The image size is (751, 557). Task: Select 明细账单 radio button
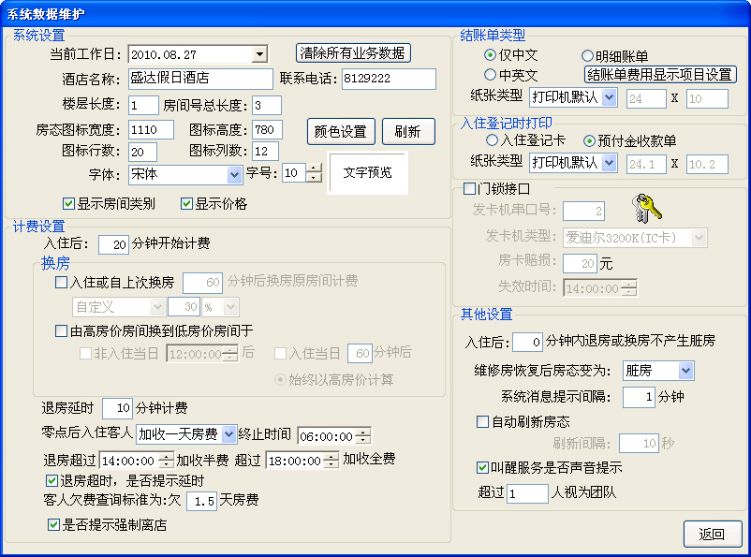click(x=588, y=56)
